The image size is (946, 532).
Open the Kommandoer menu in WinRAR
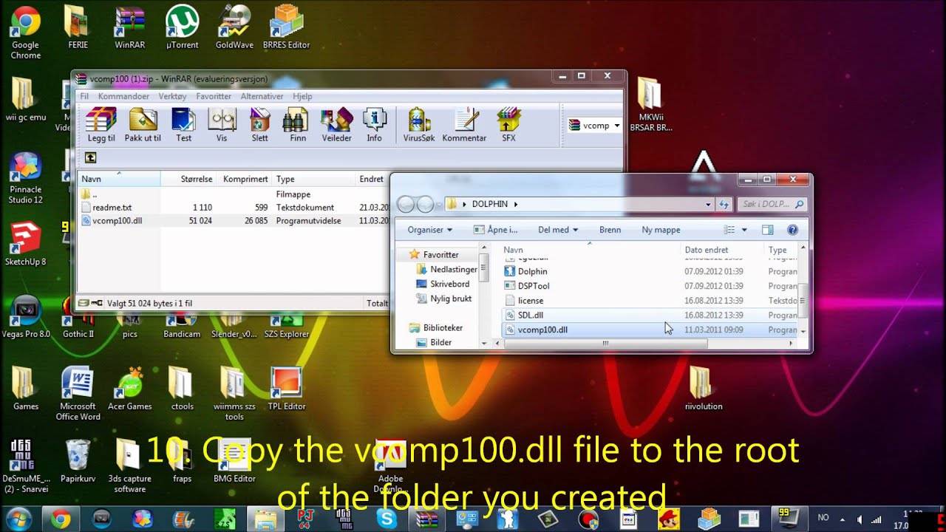point(123,96)
